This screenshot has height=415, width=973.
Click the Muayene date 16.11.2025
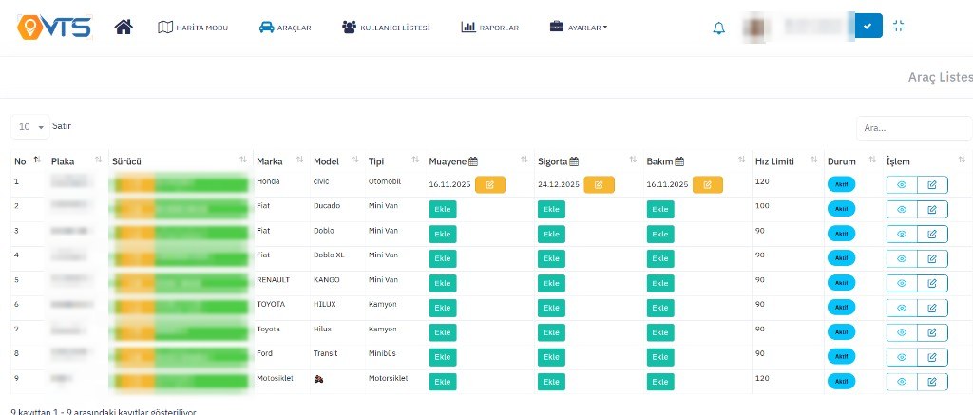coord(449,185)
